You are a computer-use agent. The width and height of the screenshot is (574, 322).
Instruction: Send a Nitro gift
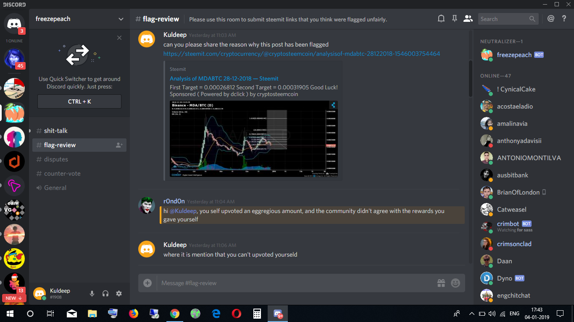(x=441, y=283)
